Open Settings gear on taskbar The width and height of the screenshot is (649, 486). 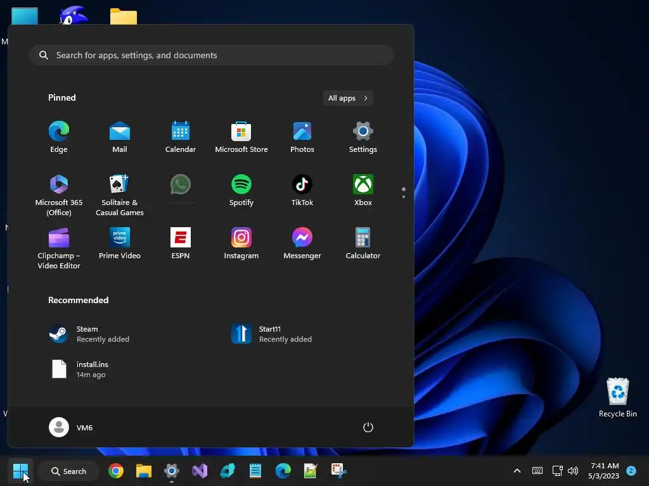coord(171,471)
